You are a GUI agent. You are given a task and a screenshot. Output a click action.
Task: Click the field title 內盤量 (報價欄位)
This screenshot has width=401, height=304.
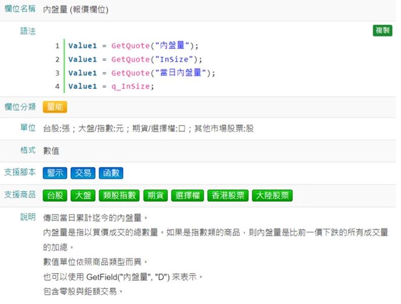point(76,10)
